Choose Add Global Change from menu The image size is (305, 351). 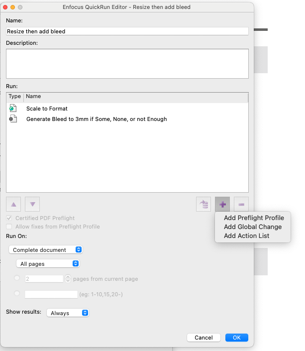click(x=253, y=227)
